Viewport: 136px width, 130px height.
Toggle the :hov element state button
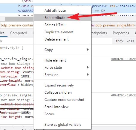119,41
